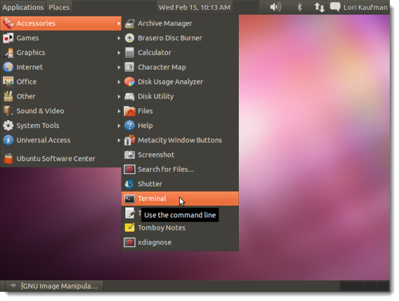Click the Screenshot camera icon
This screenshot has width=399, height=301.
(130, 155)
